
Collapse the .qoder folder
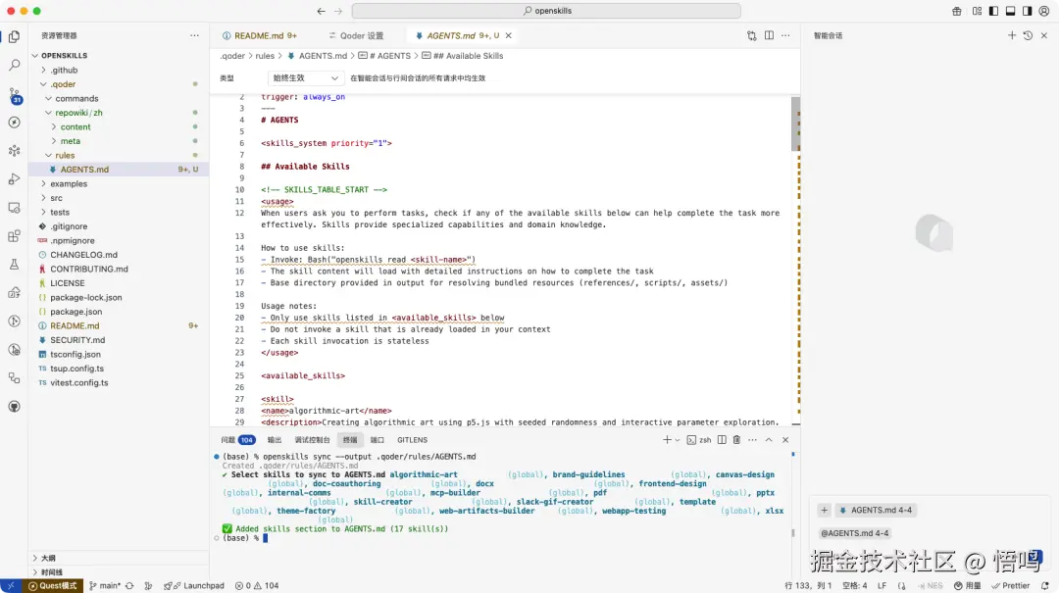point(63,84)
